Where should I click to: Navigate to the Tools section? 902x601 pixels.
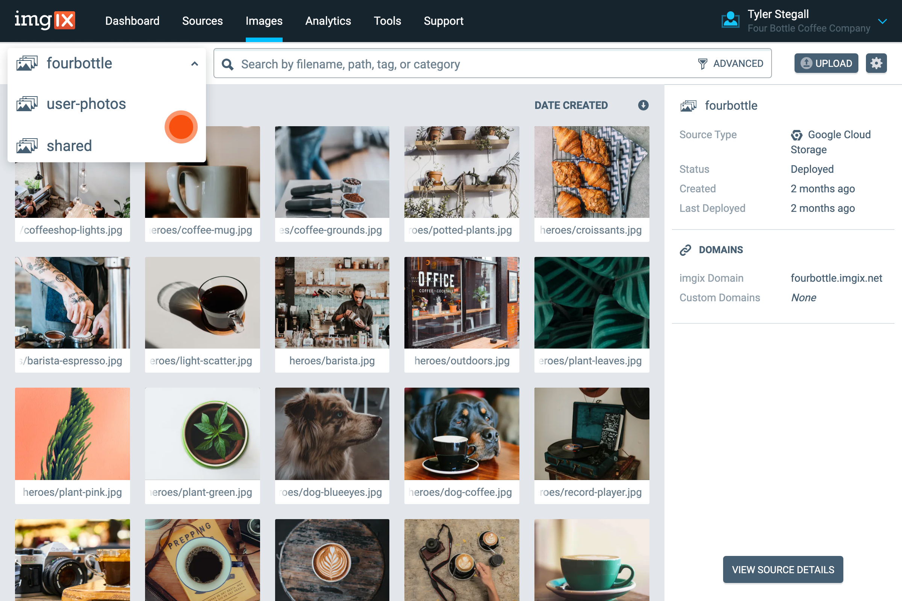[x=387, y=21]
